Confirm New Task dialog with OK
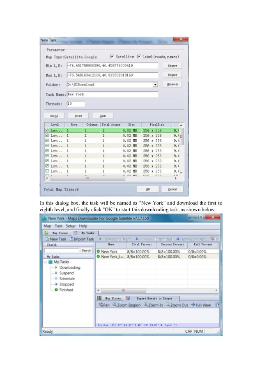The image size is (262, 371). point(148,189)
